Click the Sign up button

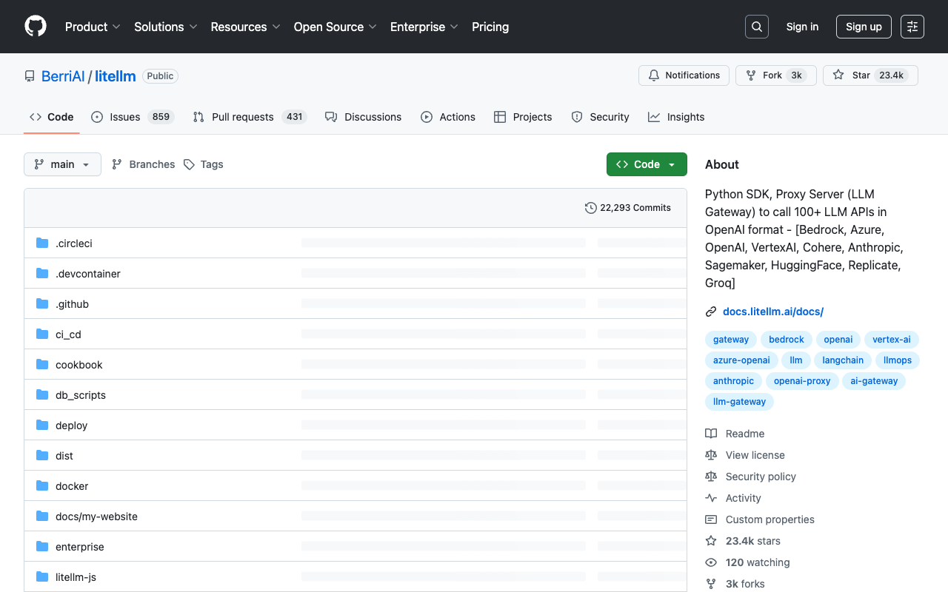click(x=864, y=27)
